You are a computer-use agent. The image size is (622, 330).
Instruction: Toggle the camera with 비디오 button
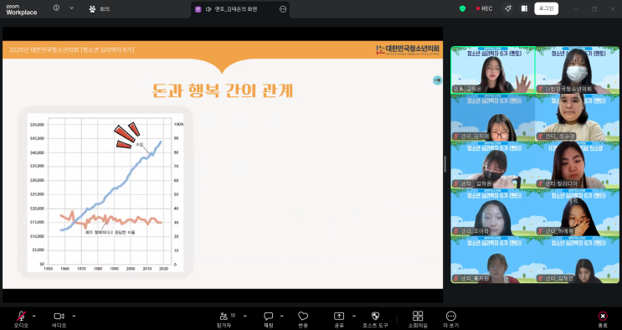(59, 319)
